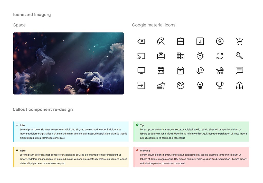Select the download archive box icon
The image size is (263, 183).
coord(200,41)
